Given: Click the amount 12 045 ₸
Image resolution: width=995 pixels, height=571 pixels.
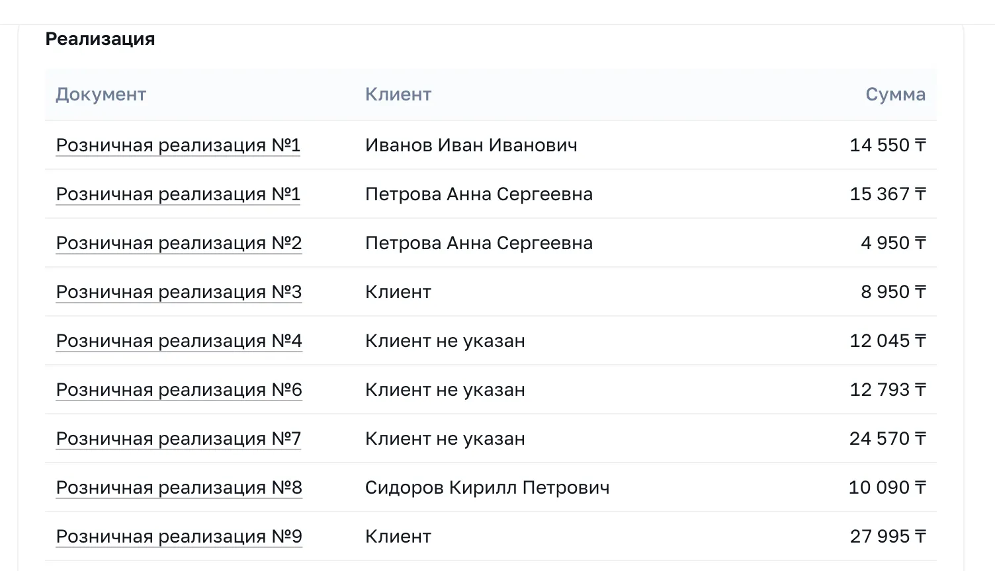Looking at the screenshot, I should (888, 341).
